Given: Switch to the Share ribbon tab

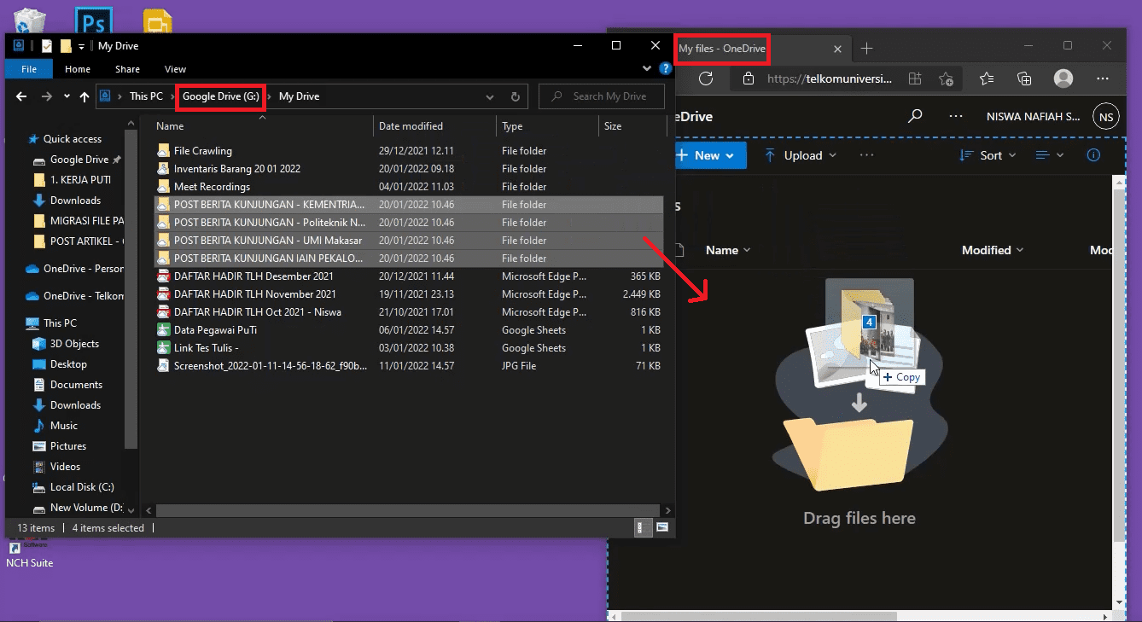Looking at the screenshot, I should (x=127, y=69).
